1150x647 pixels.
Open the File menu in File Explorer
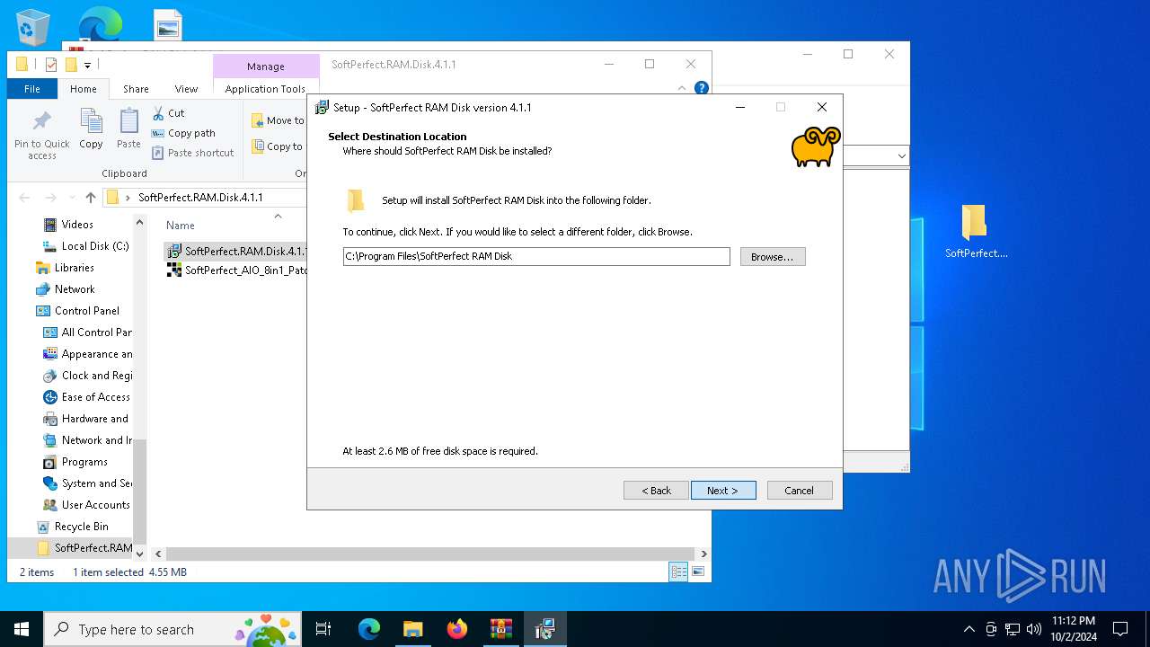click(32, 89)
